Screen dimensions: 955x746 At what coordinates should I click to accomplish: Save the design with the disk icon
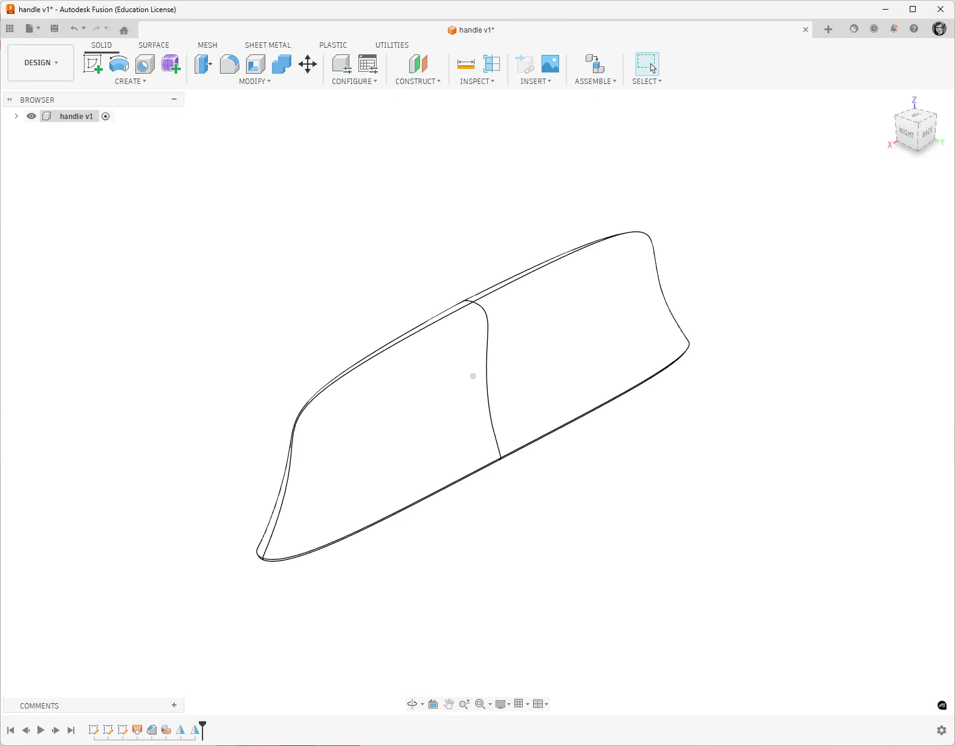point(54,28)
